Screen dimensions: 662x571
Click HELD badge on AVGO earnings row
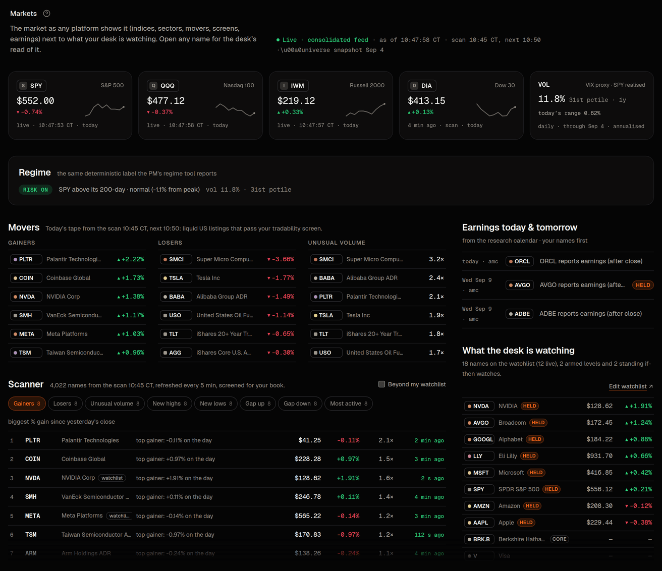[643, 285]
